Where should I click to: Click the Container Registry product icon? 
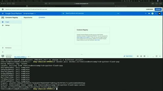click(3, 17)
